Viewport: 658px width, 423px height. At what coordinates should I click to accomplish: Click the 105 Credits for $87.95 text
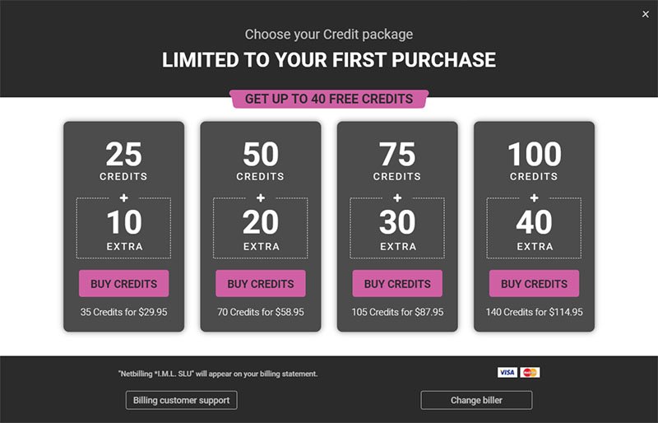tap(397, 312)
